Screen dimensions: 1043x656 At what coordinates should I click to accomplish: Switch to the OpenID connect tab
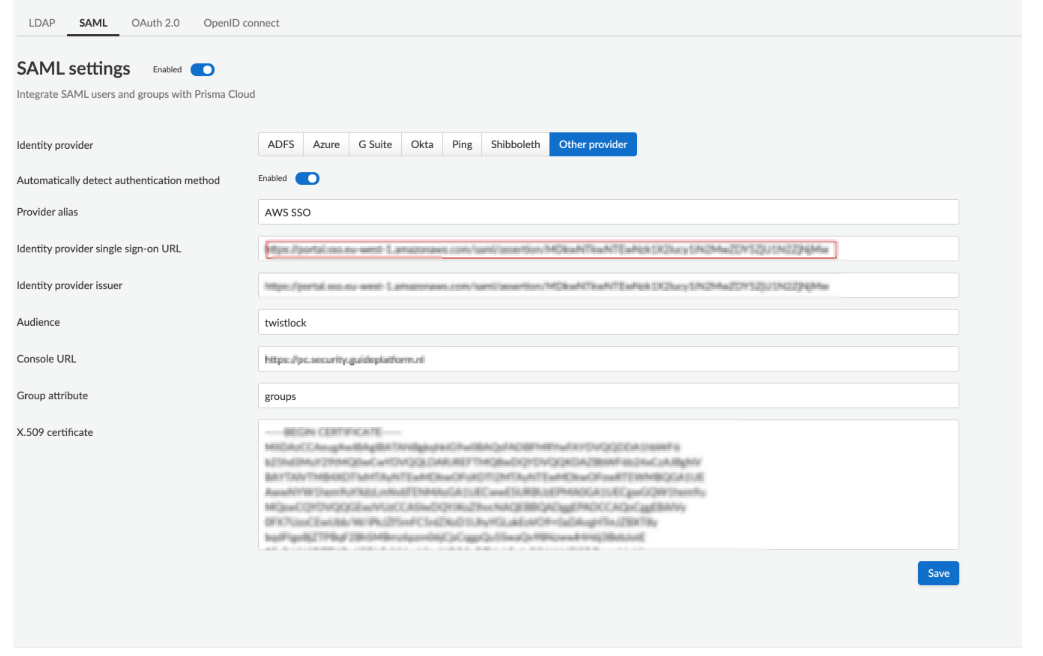[241, 23]
